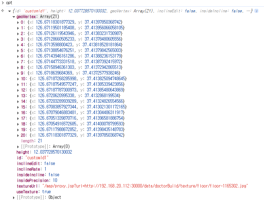Click x value 126.67118301877329 in item 0
The image size is (264, 202).
[x=55, y=22]
